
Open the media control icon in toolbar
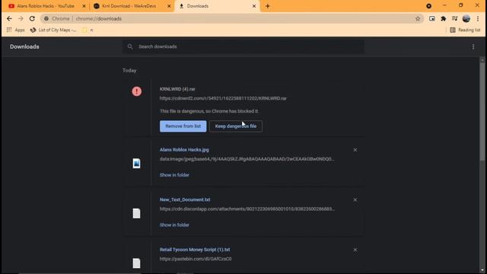point(455,18)
